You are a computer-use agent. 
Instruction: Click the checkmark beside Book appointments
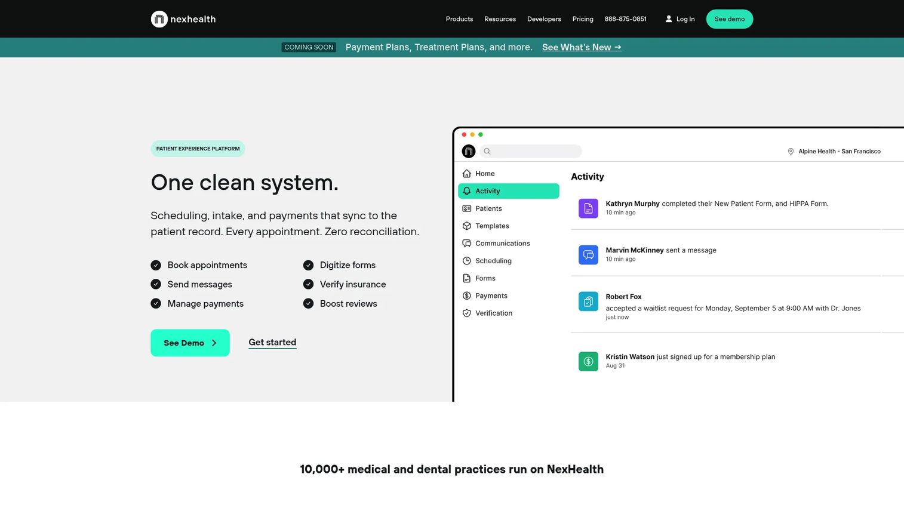point(156,265)
